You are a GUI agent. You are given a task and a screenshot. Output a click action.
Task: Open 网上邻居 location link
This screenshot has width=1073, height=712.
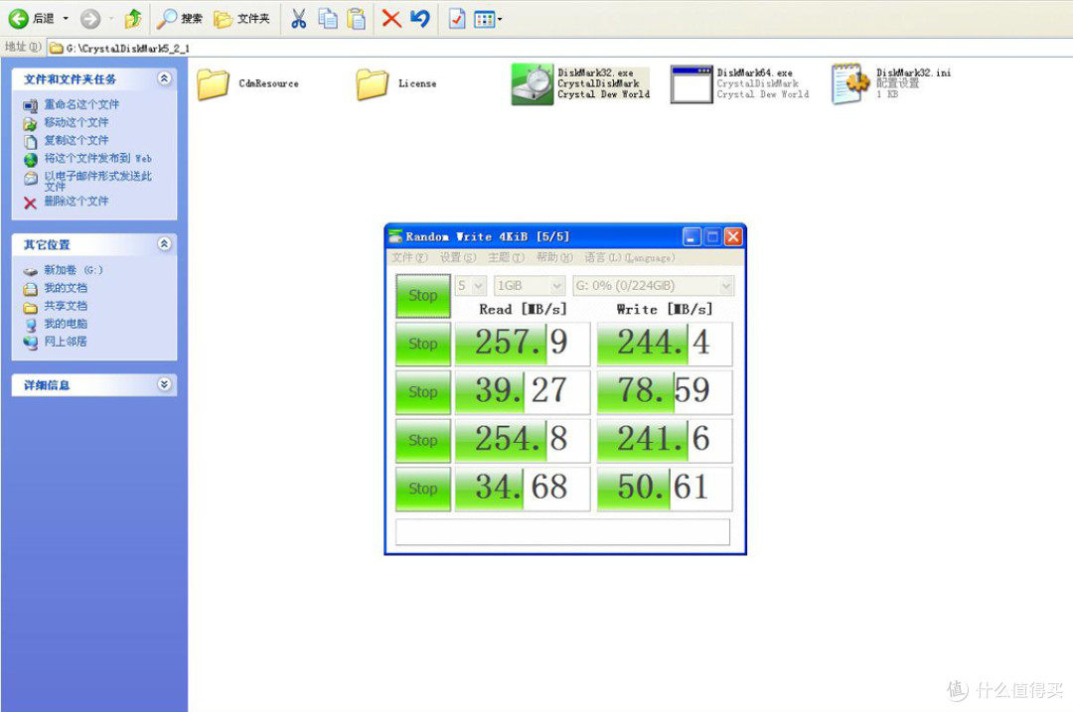point(66,342)
